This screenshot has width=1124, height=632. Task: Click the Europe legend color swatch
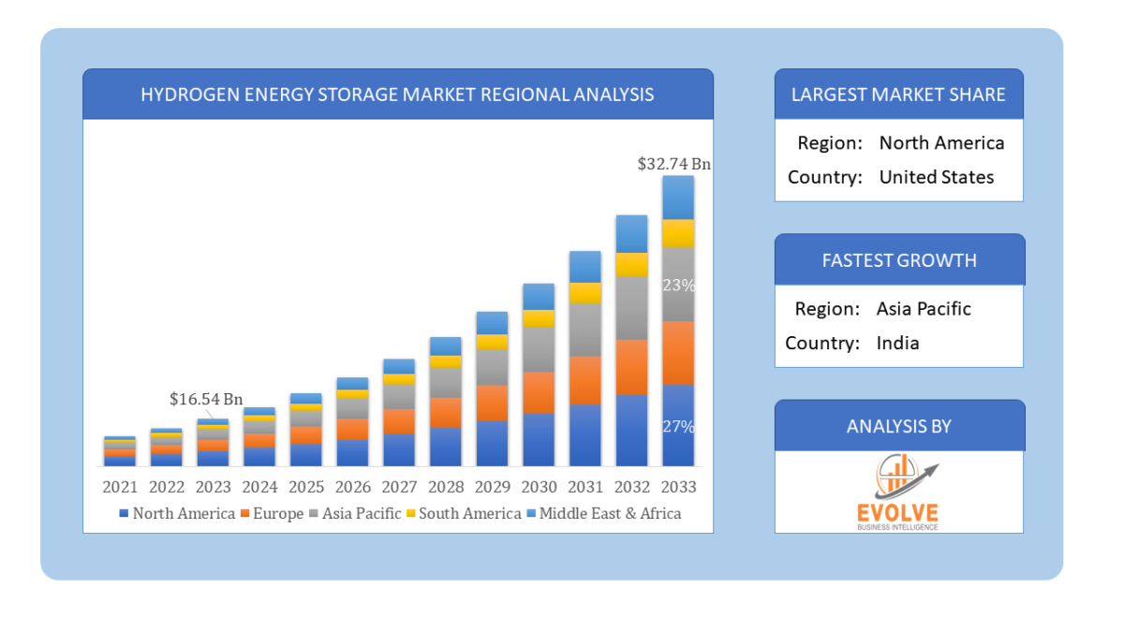tap(245, 514)
